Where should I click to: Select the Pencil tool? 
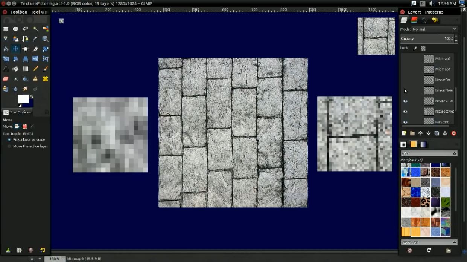click(35, 69)
